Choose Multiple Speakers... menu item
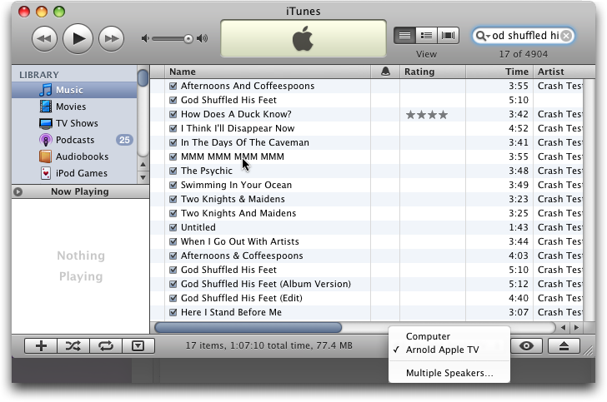607x402 pixels. click(449, 373)
